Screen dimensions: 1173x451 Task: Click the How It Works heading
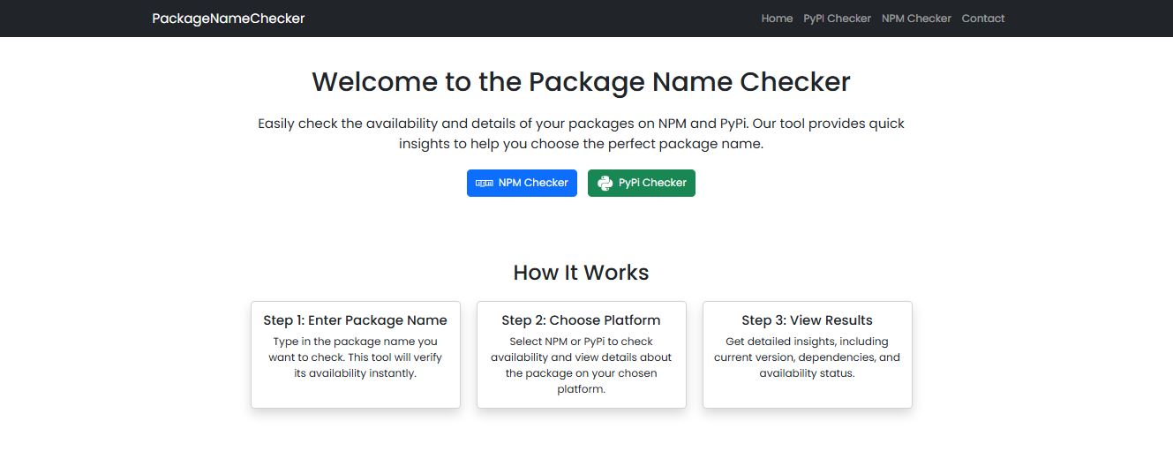(581, 272)
